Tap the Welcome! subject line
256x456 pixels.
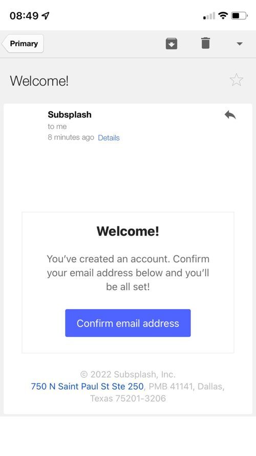(x=39, y=81)
